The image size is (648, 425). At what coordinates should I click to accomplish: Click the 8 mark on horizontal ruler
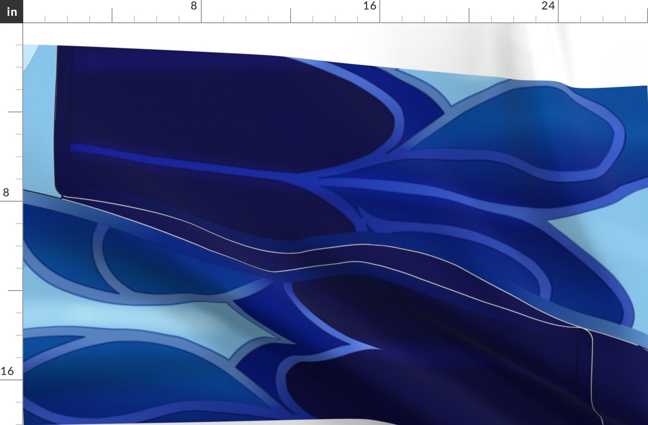tap(194, 6)
